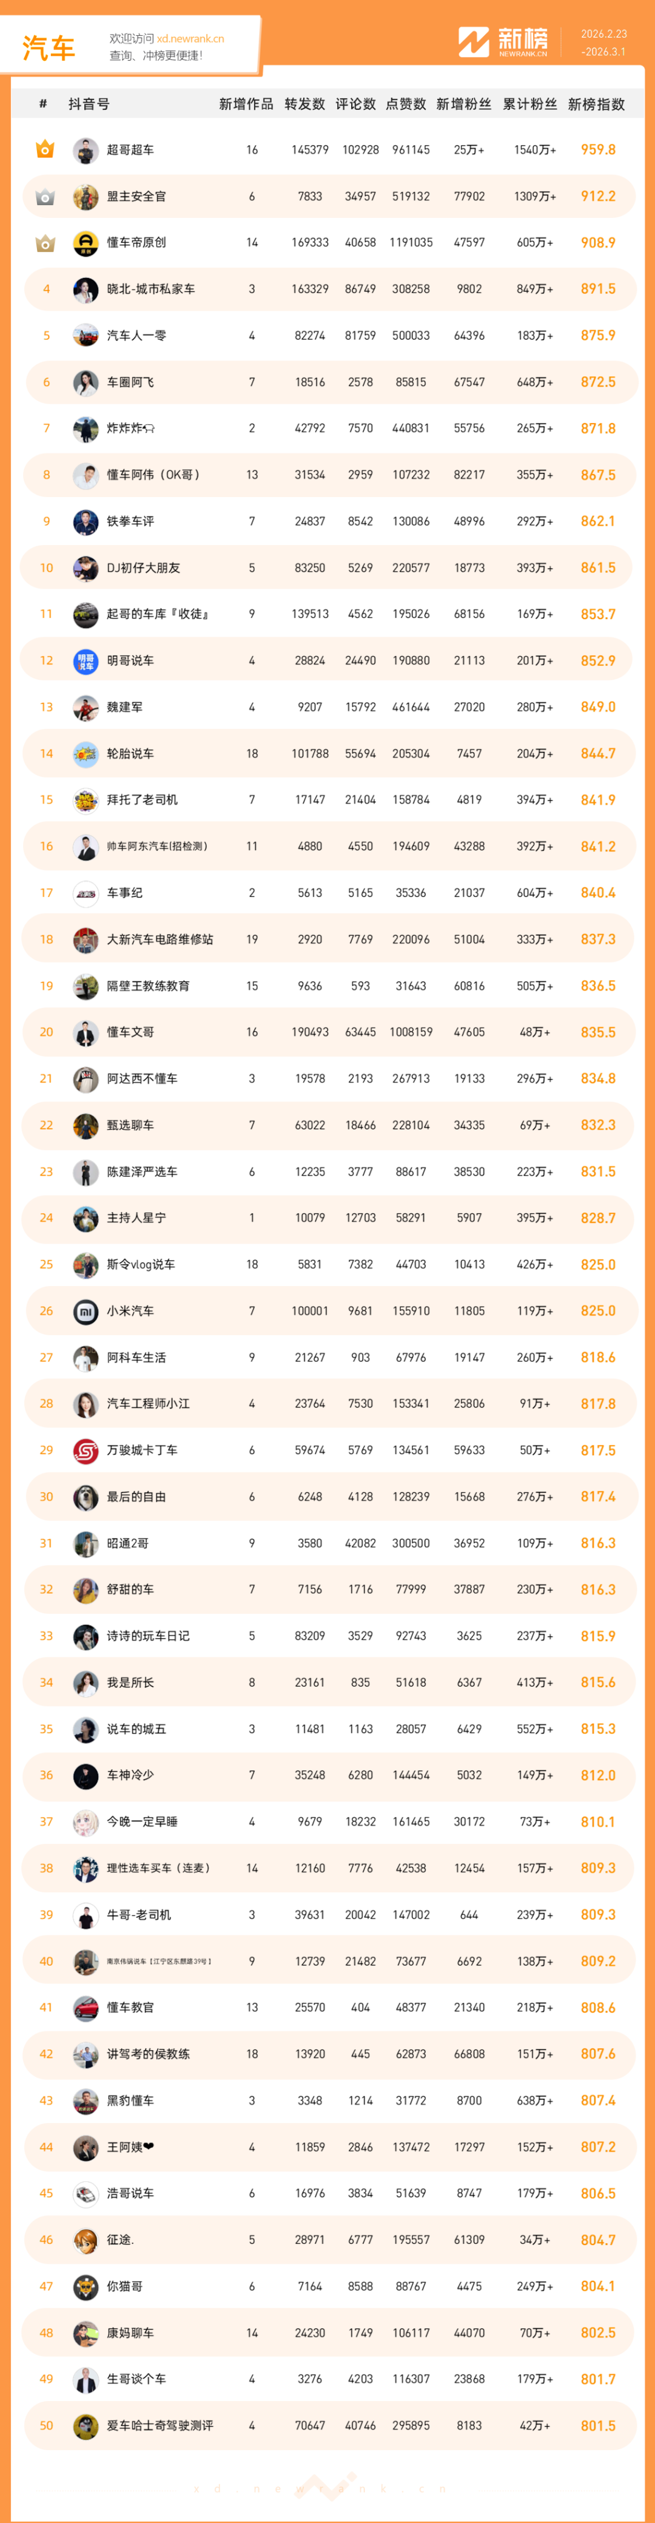Click the 懂车帝原创 yellow avatar icon

86,243
